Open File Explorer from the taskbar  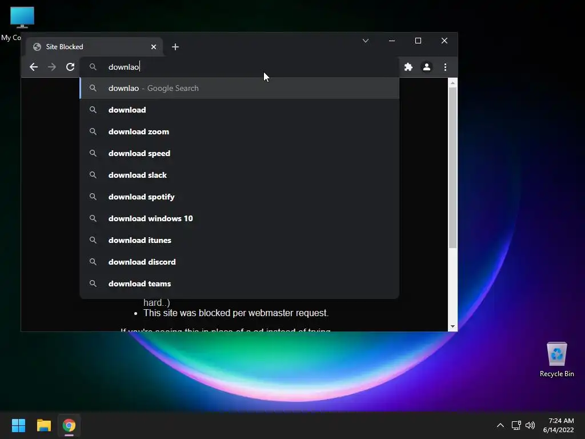pos(43,425)
